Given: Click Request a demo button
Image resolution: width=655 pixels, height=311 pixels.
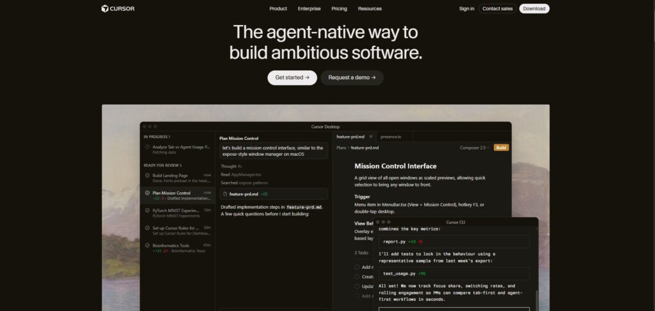Looking at the screenshot, I should [352, 77].
